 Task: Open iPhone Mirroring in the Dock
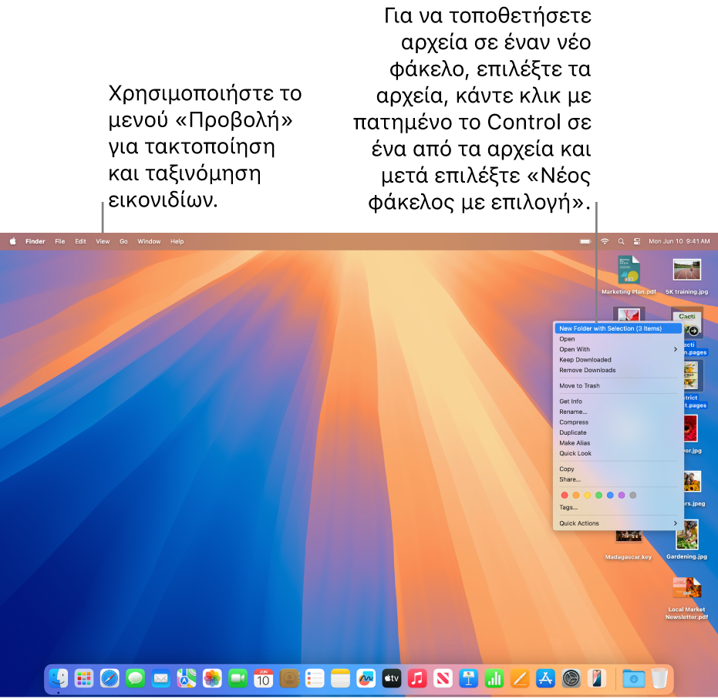(597, 678)
